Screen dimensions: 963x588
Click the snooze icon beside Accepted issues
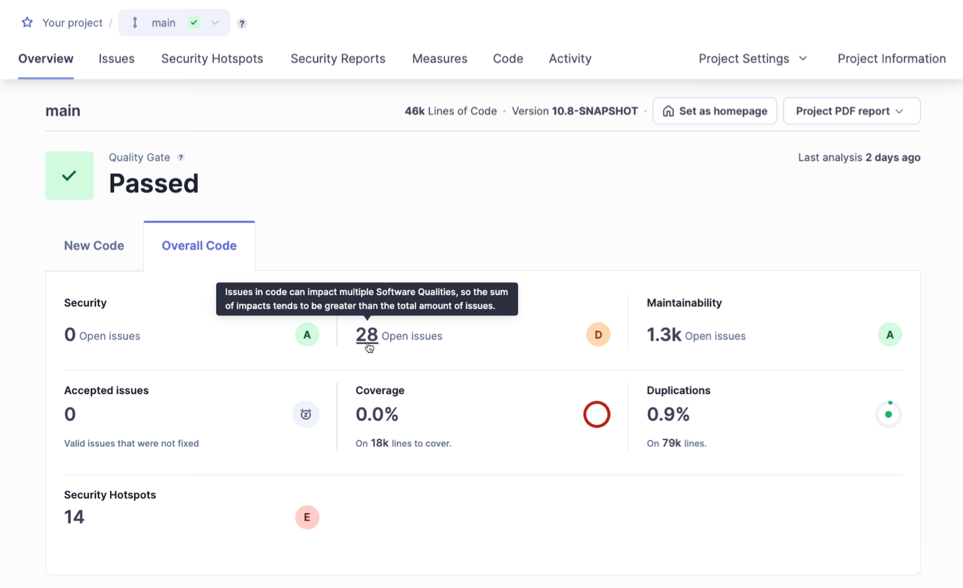(305, 414)
